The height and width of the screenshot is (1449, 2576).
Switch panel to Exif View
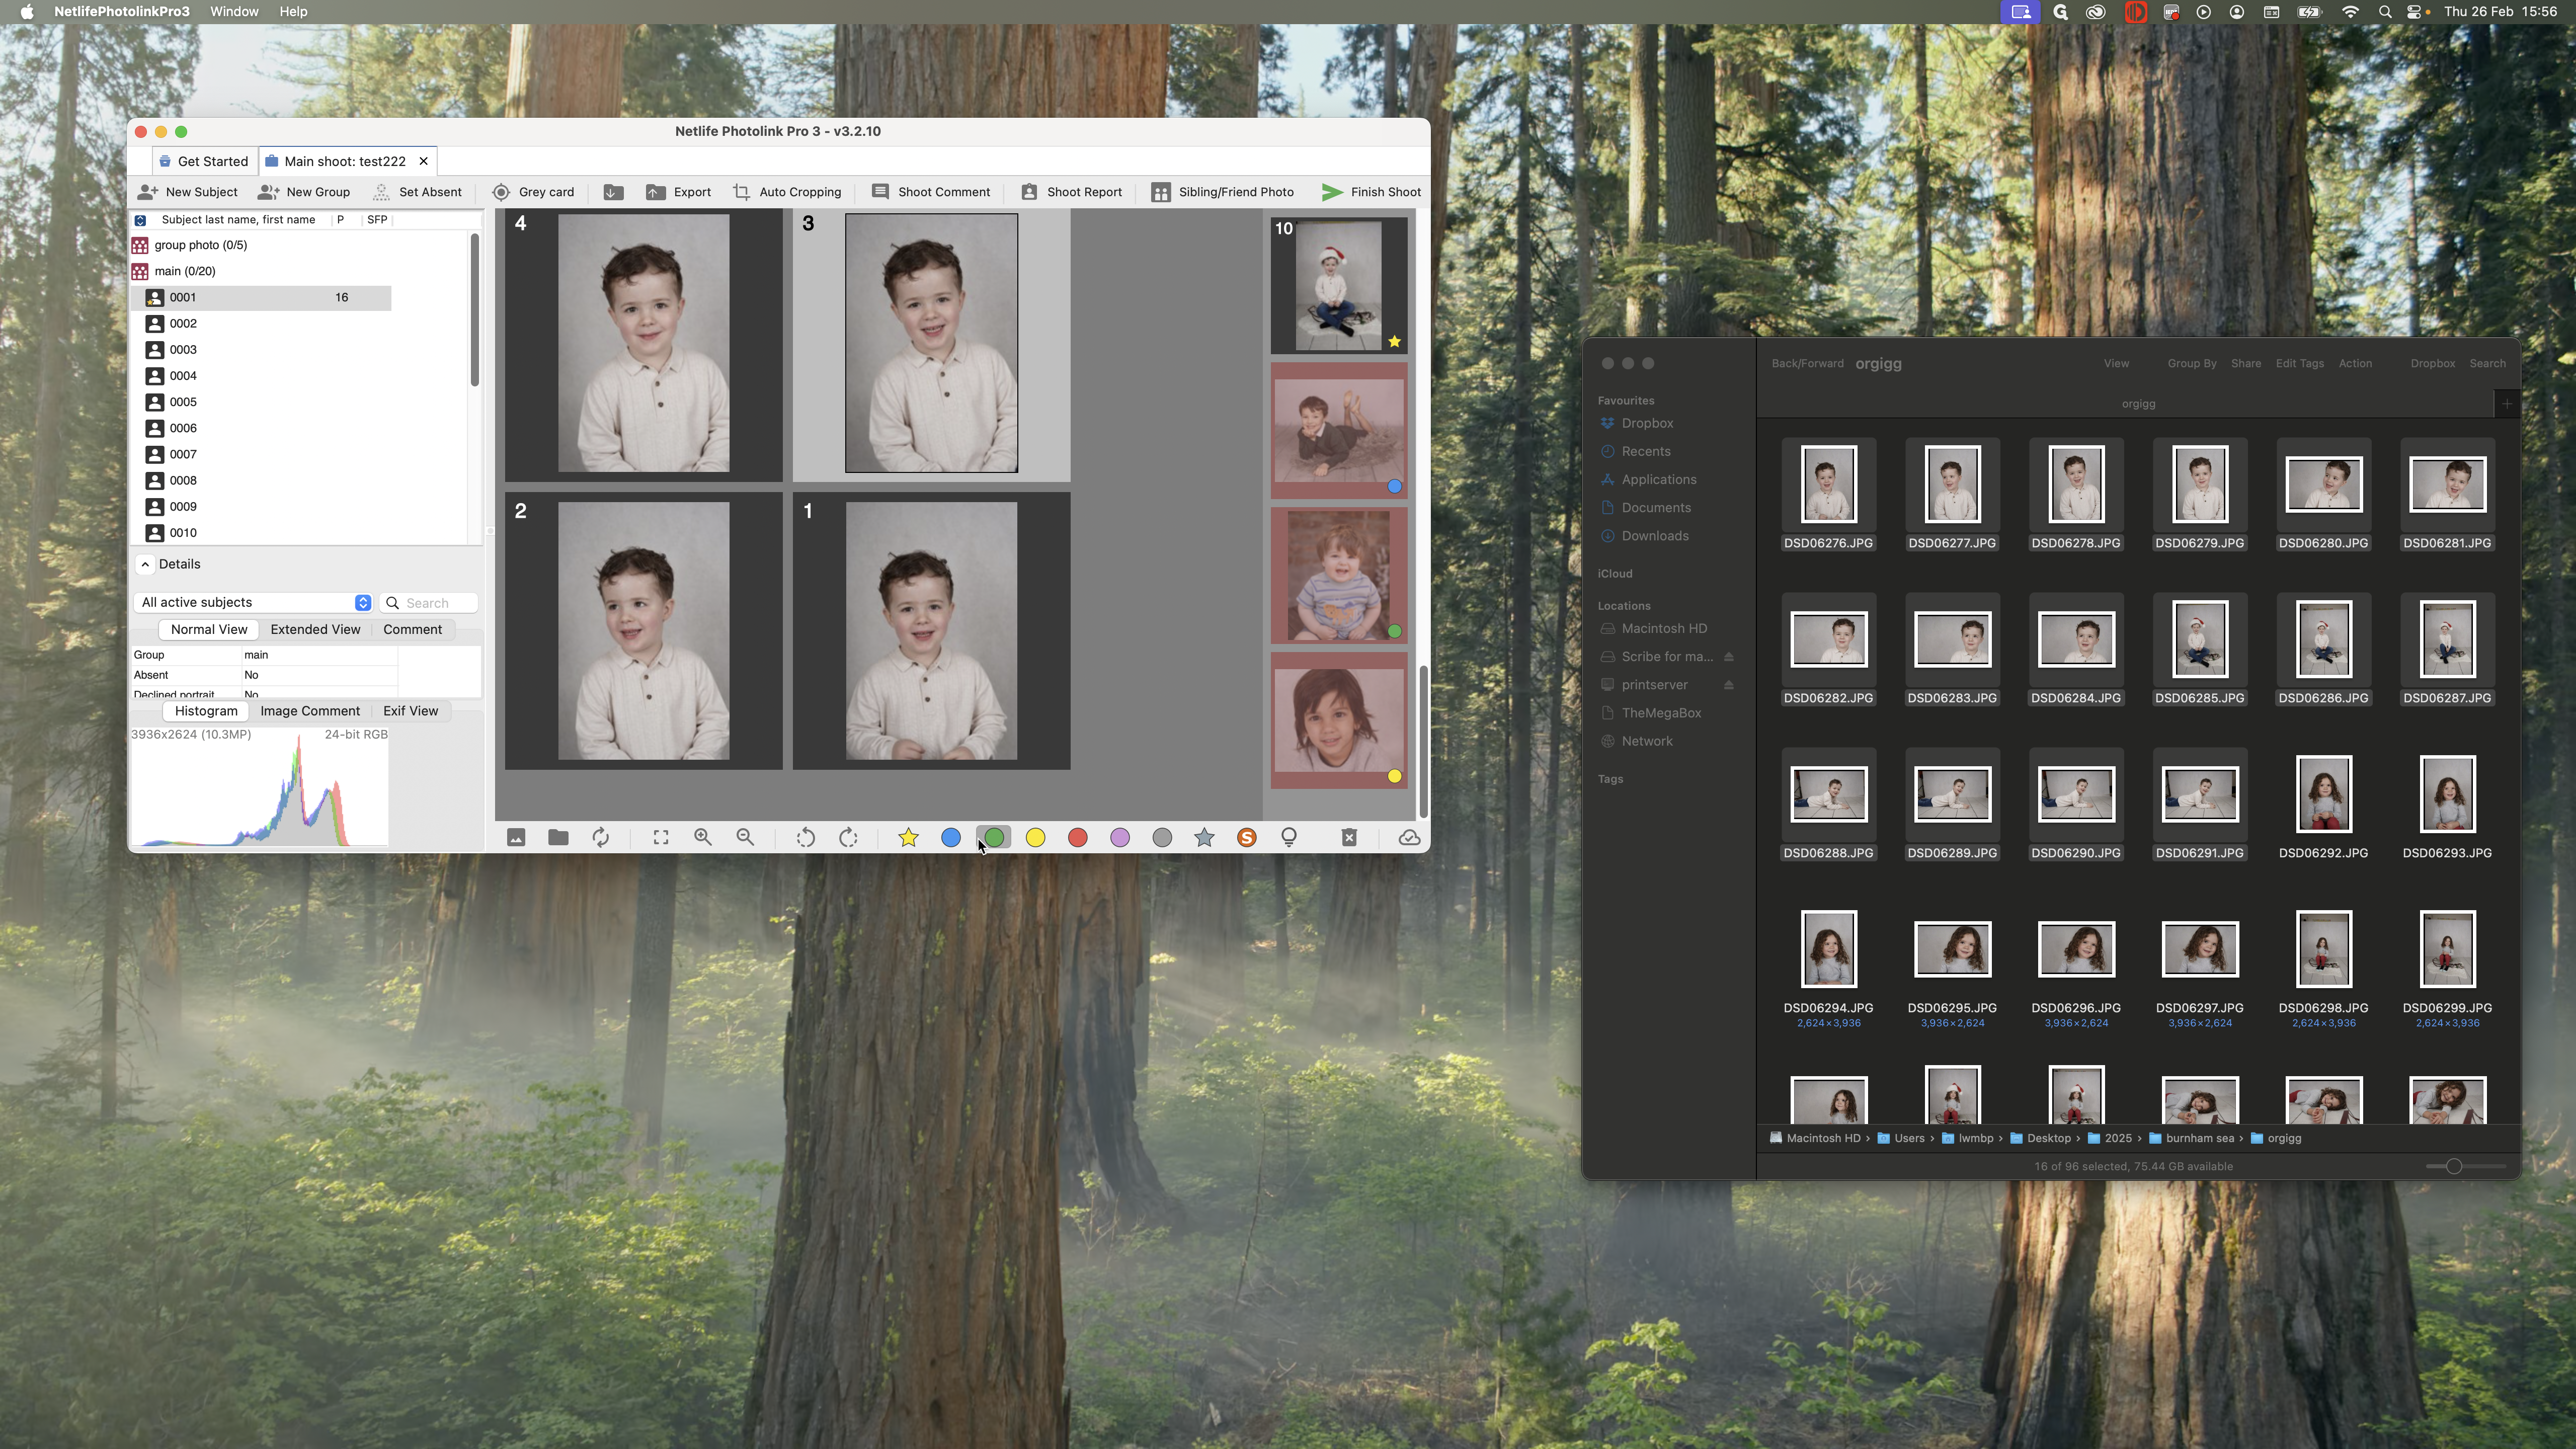click(x=410, y=711)
